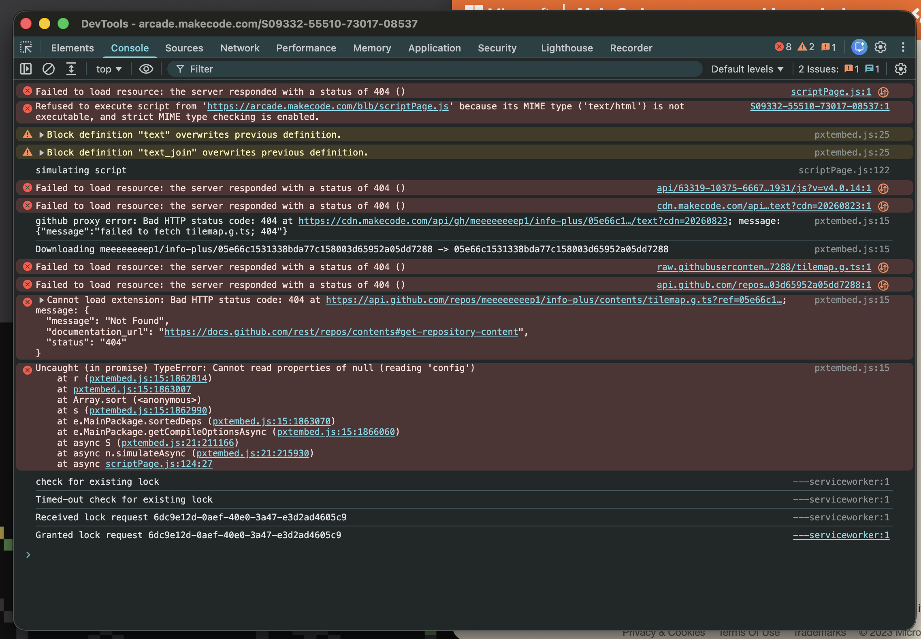
Task: Click the blue AI assistance icon
Action: (x=859, y=47)
